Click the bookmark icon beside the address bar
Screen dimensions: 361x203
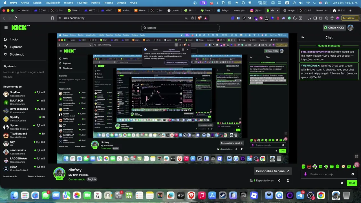click(52, 18)
